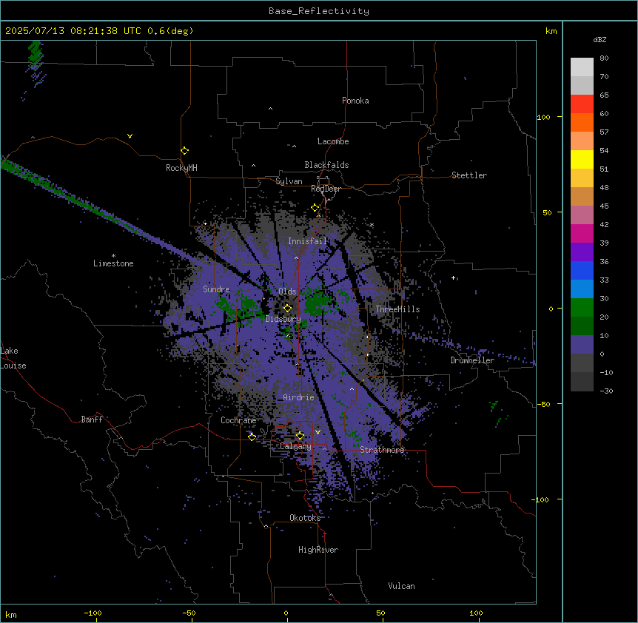Viewport: 638px width, 623px height.
Task: Click the yellow diamond marker above RockyMH
Action: 184,151
